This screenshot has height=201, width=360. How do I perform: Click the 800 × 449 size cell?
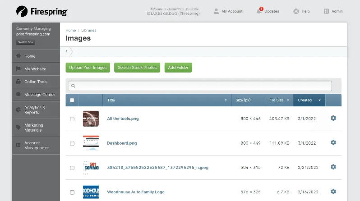pos(250,143)
